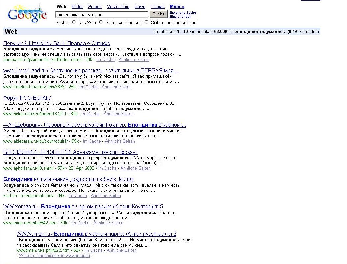
Task: Open 'Im Cache' for aldebaran.ru result
Action: [x=92, y=141]
